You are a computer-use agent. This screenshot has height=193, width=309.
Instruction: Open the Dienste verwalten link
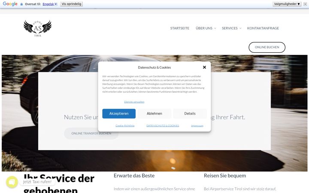point(134,102)
